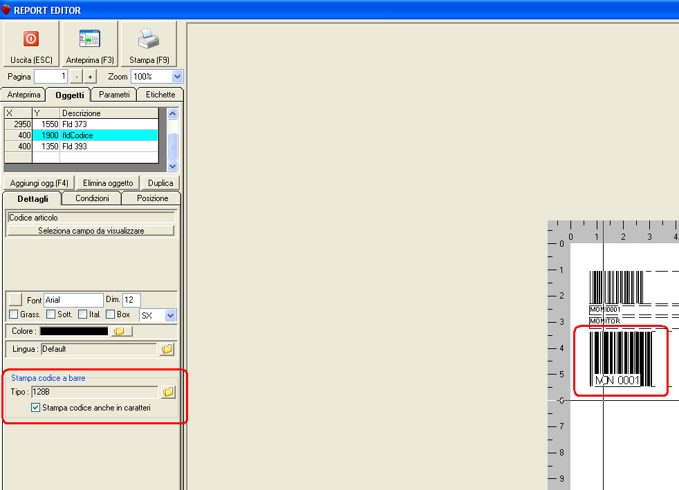Screen dimensions: 679x490
Task: Enable the Ital. italic checkbox
Action: pos(83,314)
